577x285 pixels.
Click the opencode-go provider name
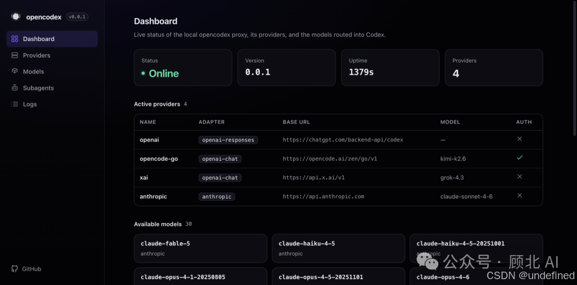pyautogui.click(x=159, y=159)
